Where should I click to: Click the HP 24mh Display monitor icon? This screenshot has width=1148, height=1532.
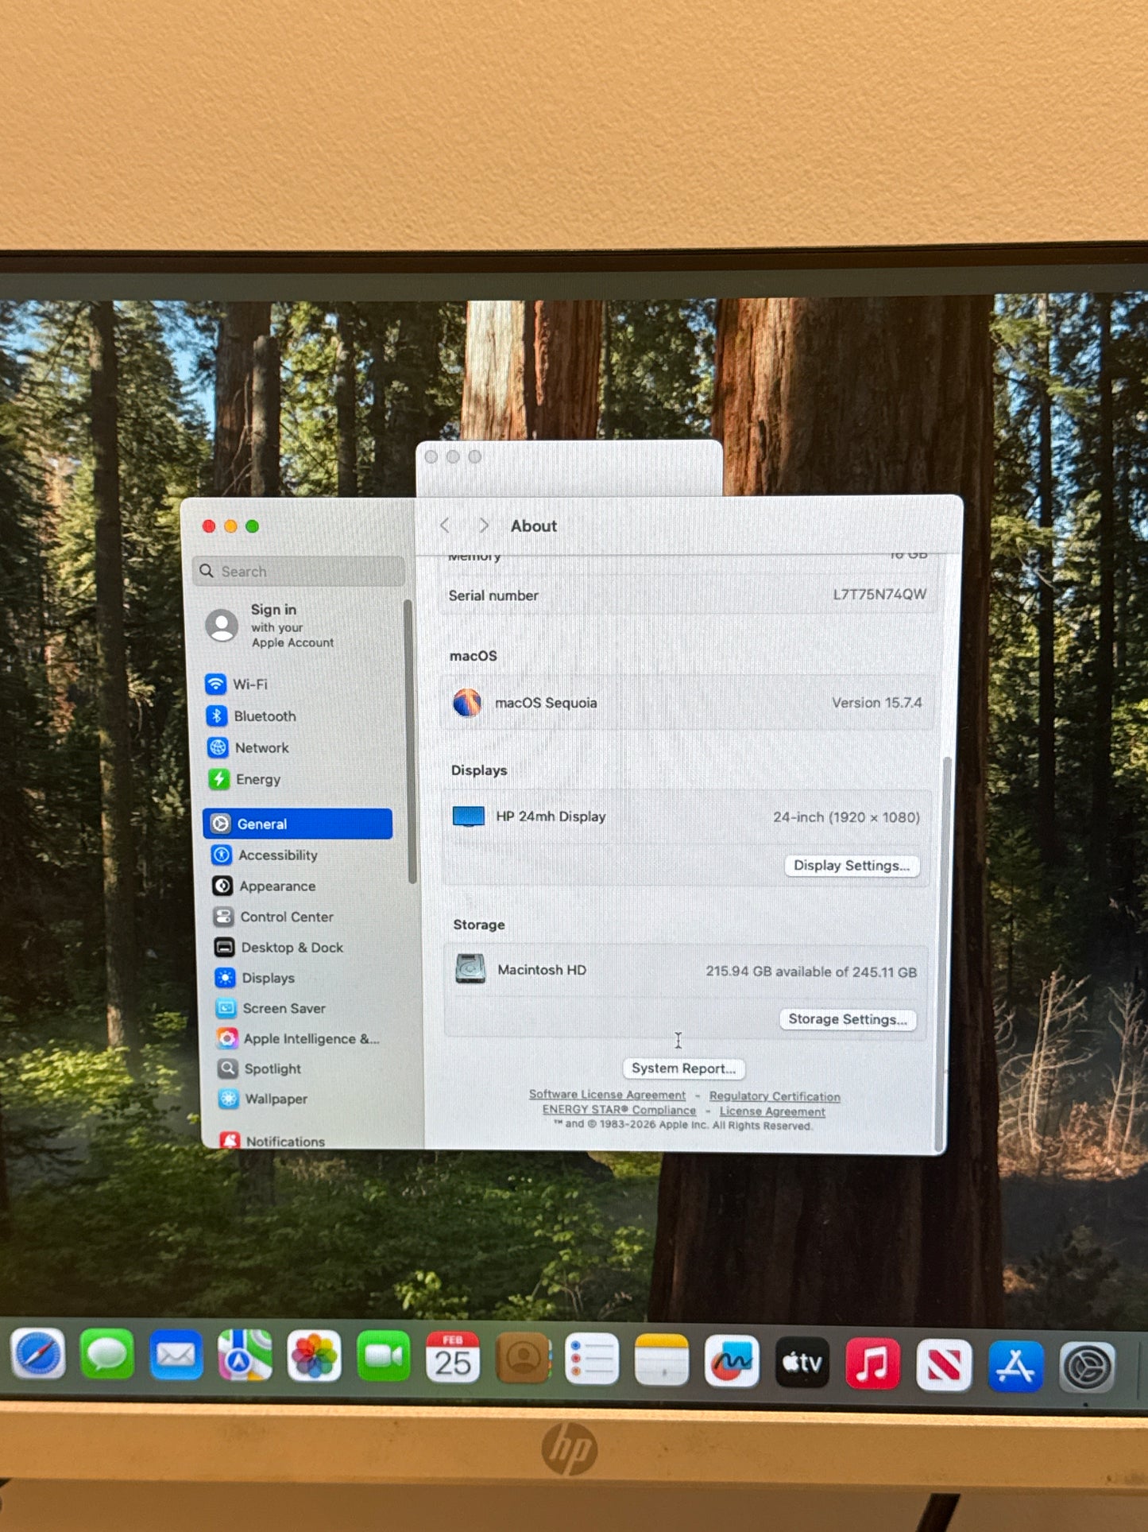coord(469,816)
